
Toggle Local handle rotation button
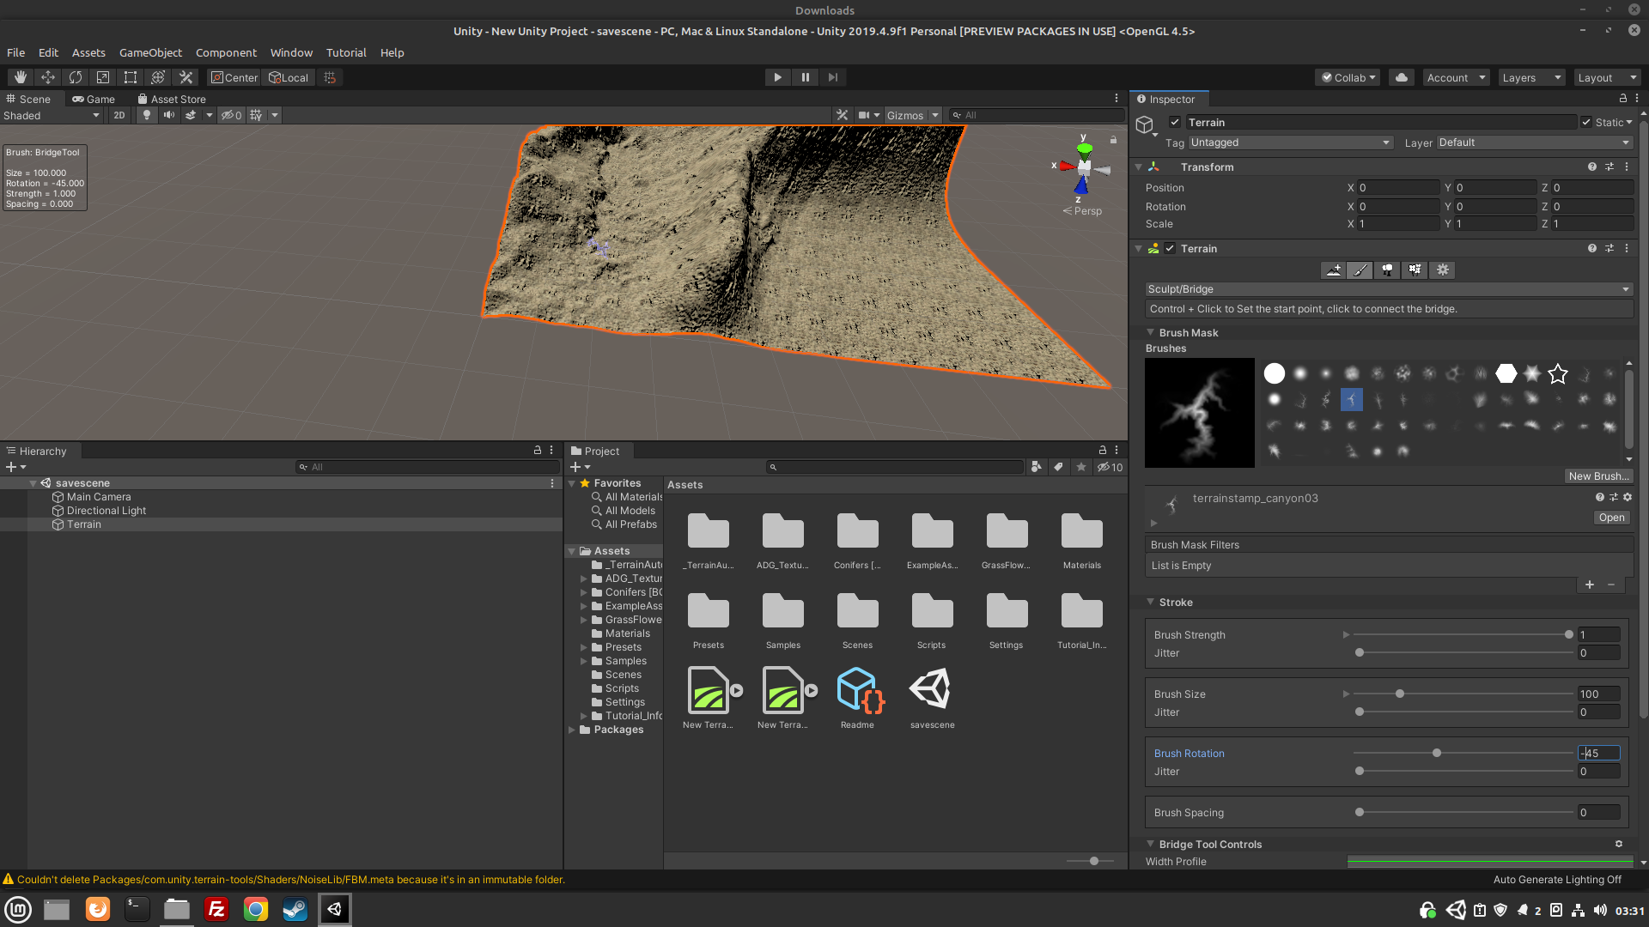coord(289,77)
